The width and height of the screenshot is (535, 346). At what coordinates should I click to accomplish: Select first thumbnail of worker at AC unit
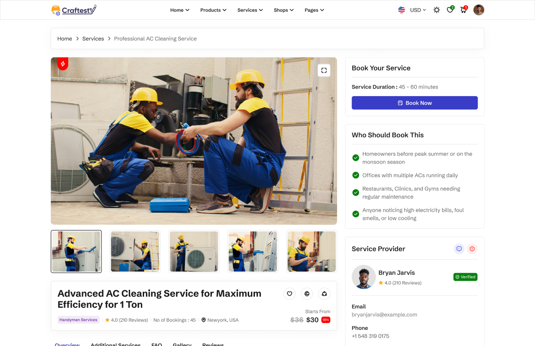coord(76,251)
